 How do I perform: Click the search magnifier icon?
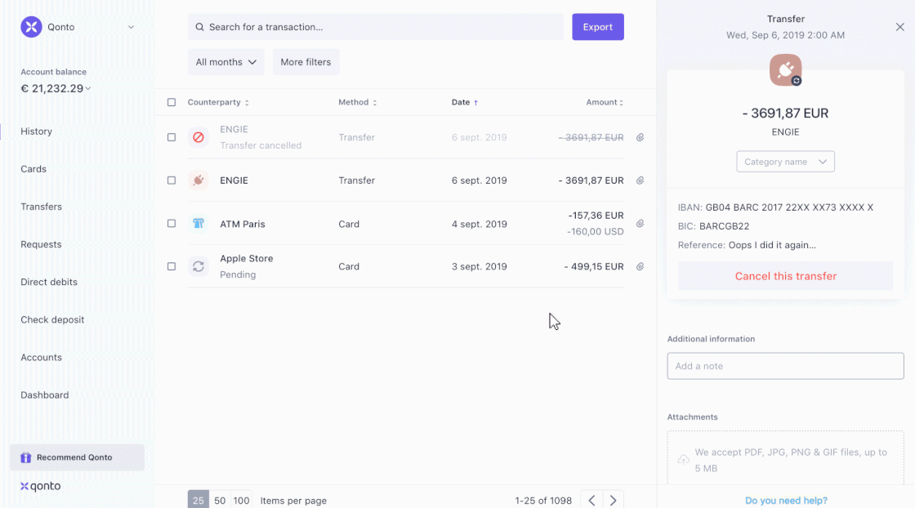click(x=199, y=27)
